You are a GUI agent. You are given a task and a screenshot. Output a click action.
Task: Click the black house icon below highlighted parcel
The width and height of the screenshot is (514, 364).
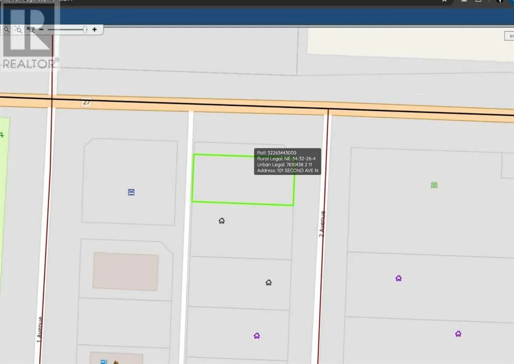[221, 221]
